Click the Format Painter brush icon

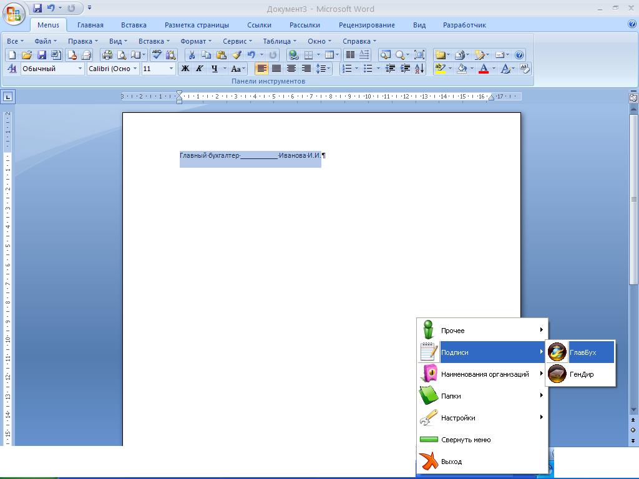tap(236, 55)
